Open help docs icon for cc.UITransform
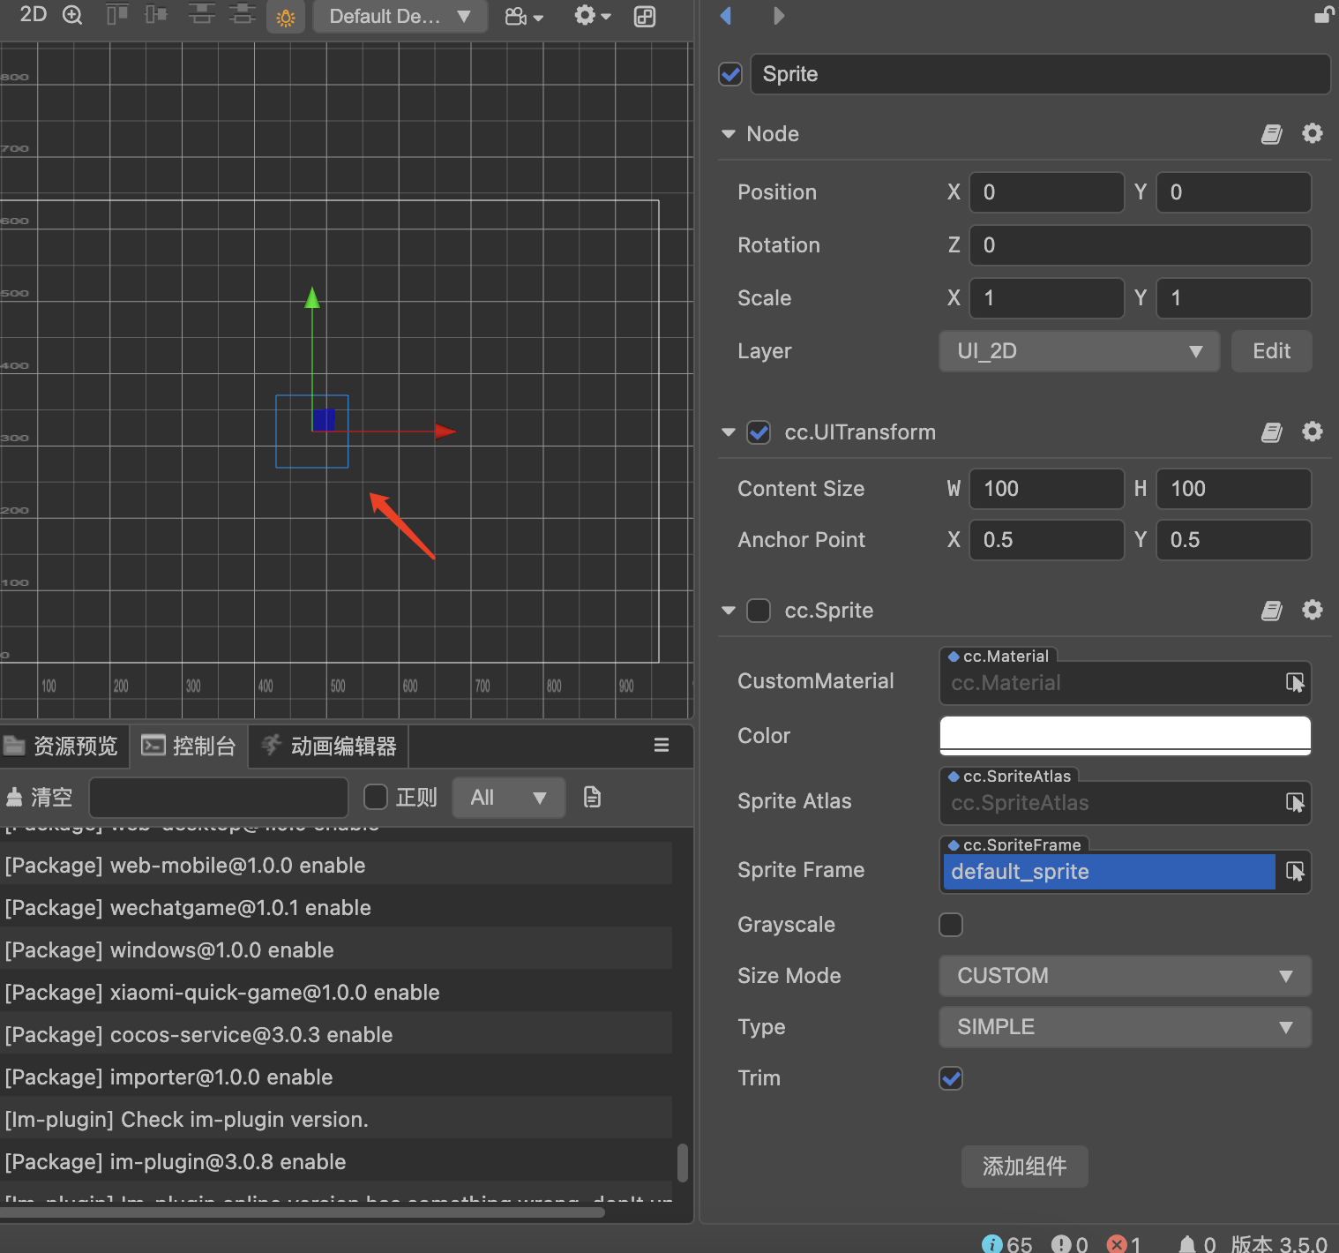This screenshot has height=1253, width=1339. coord(1271,432)
